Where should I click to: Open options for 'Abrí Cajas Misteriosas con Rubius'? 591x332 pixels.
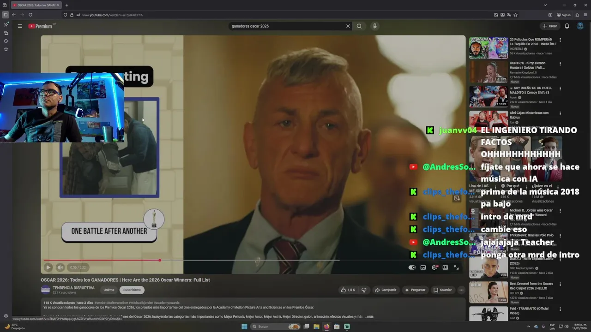560,113
